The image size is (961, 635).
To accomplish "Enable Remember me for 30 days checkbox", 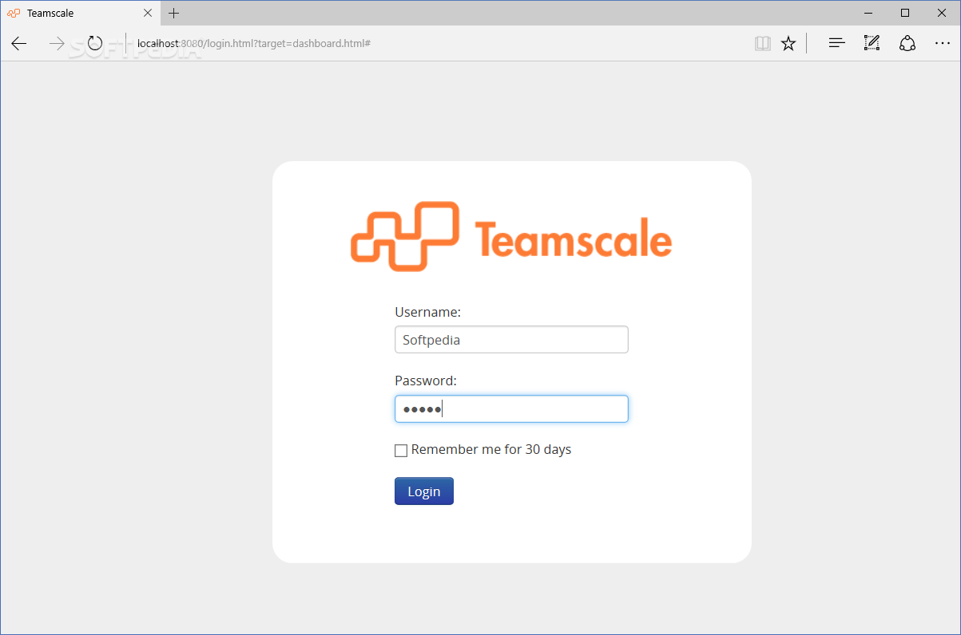I will click(x=401, y=451).
